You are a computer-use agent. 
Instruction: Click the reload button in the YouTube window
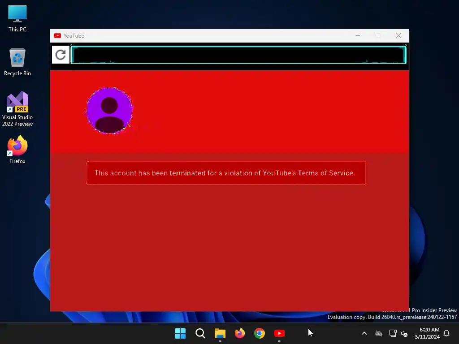tap(61, 55)
